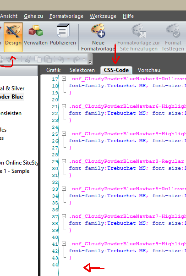The width and height of the screenshot is (186, 276).
Task: Open the Design view
Action: [x=13, y=37]
